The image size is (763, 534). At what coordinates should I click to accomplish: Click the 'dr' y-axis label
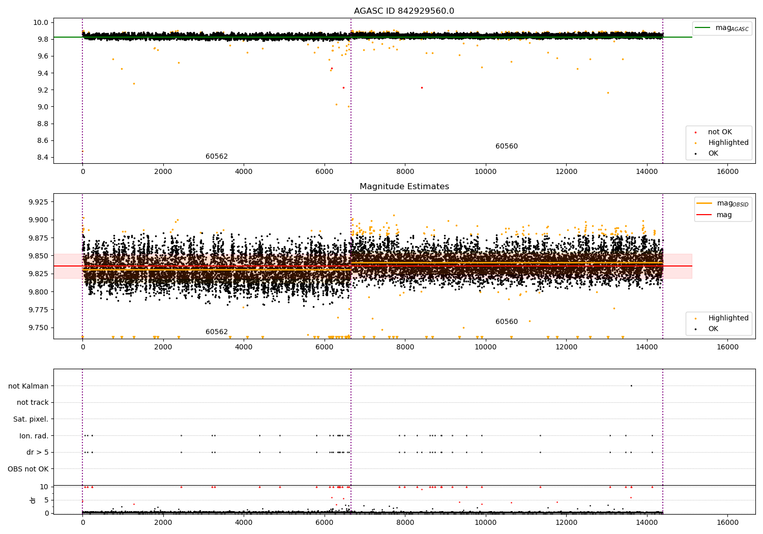33,500
